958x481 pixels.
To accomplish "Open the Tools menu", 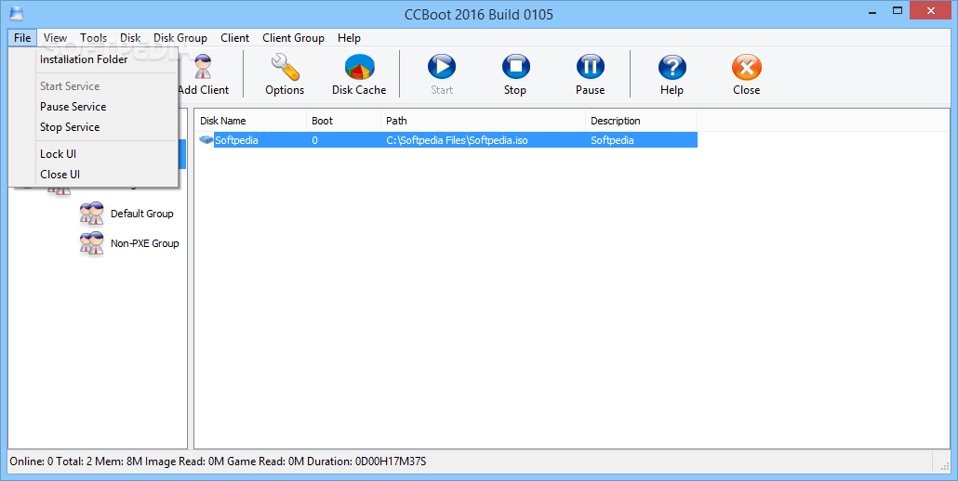I will coord(94,38).
